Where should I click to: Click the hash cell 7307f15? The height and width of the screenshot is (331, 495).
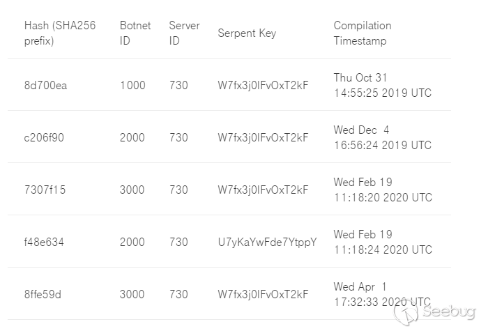tap(45, 190)
